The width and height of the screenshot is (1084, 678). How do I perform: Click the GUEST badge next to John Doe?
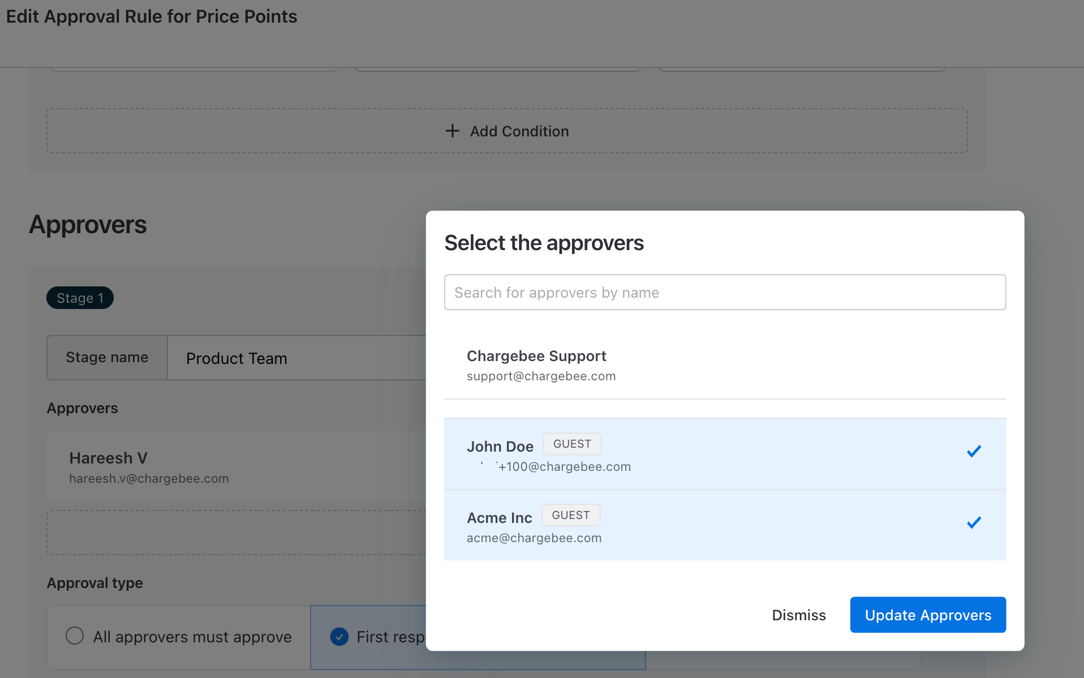(572, 444)
